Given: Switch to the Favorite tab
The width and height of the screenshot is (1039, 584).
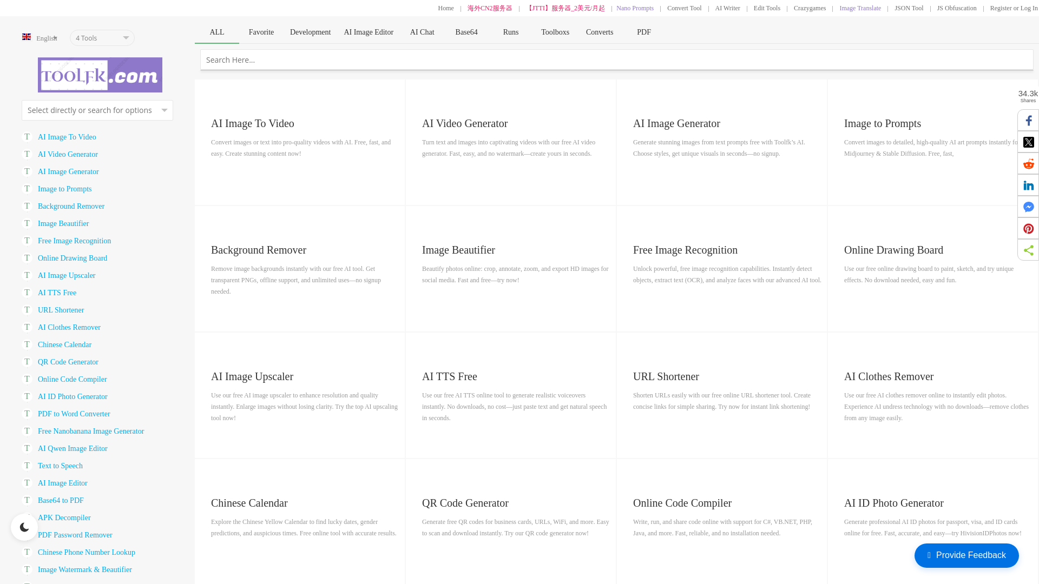Looking at the screenshot, I should coord(261,32).
